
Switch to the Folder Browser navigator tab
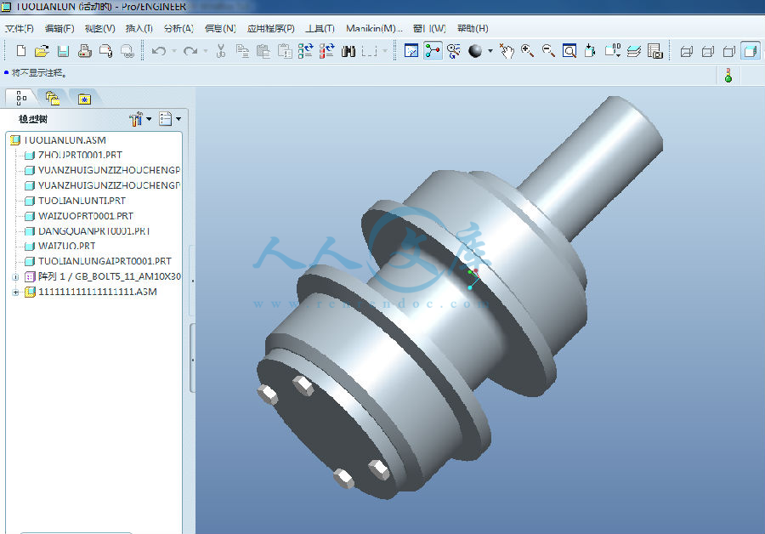tap(52, 98)
